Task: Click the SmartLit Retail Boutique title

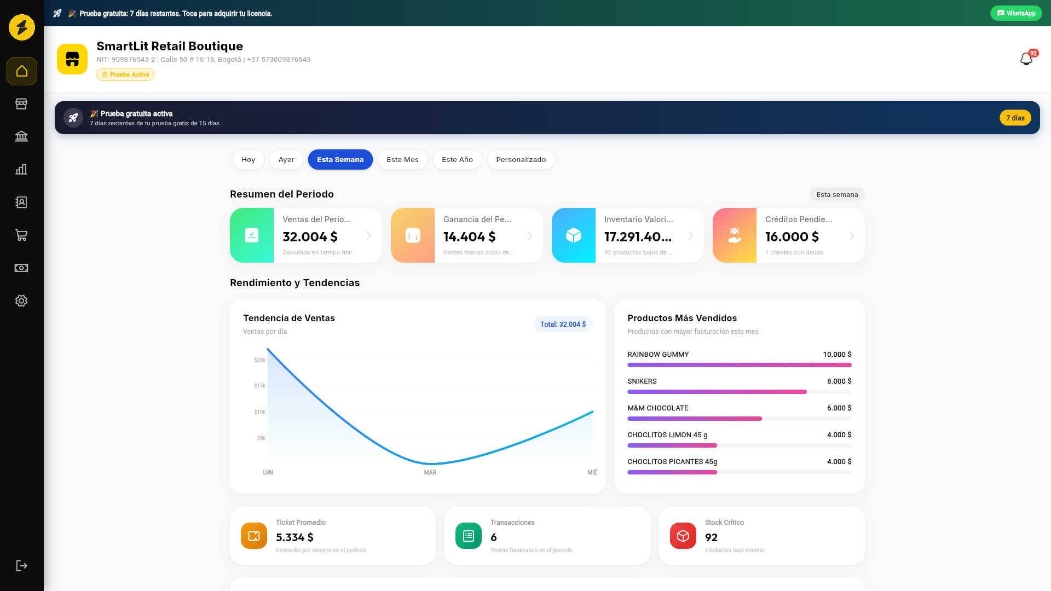Action: click(x=170, y=46)
